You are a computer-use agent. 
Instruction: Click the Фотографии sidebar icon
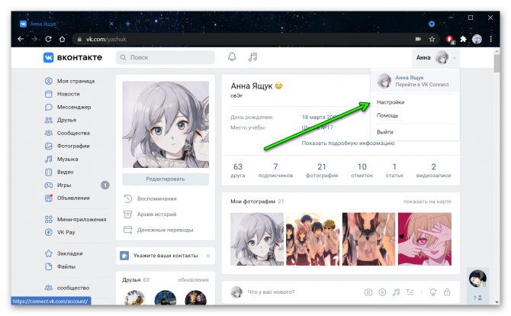point(49,146)
